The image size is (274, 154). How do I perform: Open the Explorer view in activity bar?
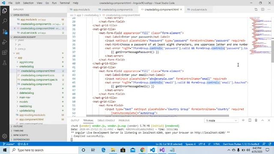tap(5, 11)
